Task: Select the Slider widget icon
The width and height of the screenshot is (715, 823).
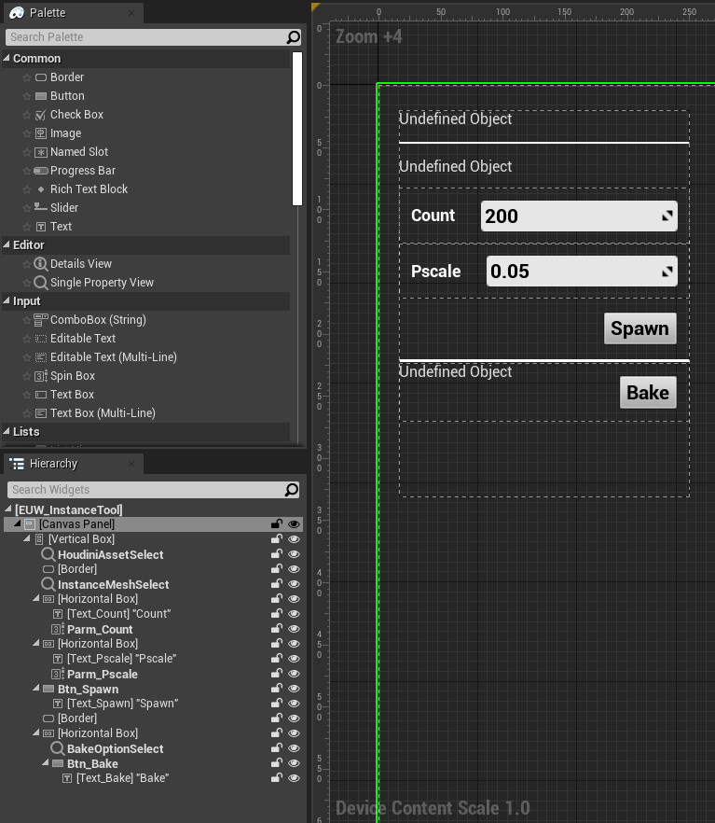Action: 40,207
